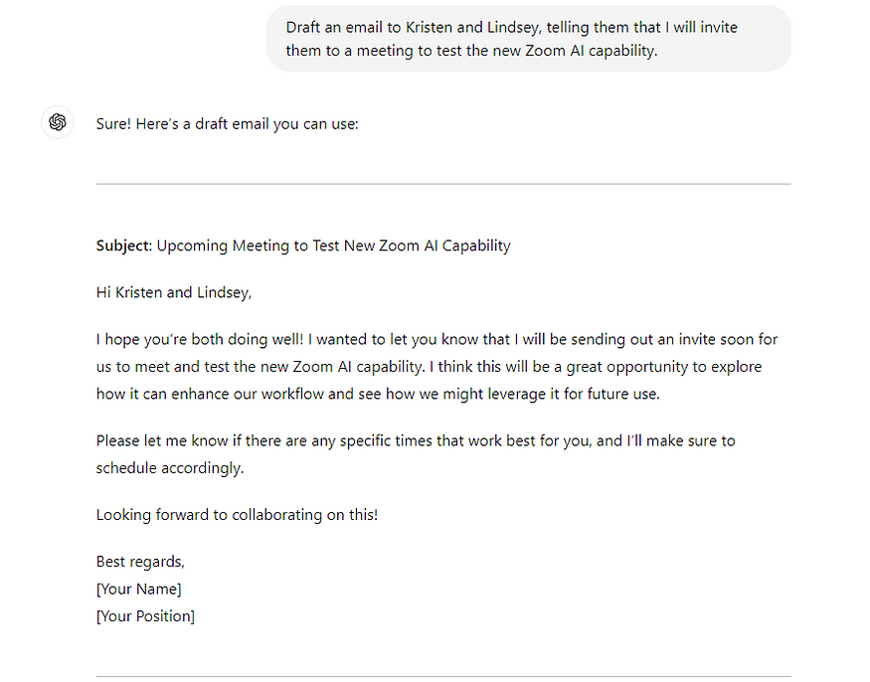Click the "how it can enhance our workflow" line
The image size is (870, 682).
(x=378, y=394)
